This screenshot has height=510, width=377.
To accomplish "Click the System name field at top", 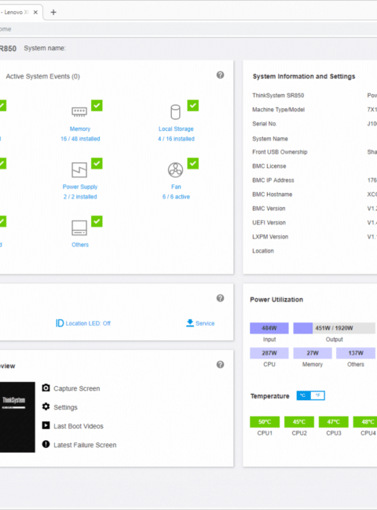I will point(45,48).
